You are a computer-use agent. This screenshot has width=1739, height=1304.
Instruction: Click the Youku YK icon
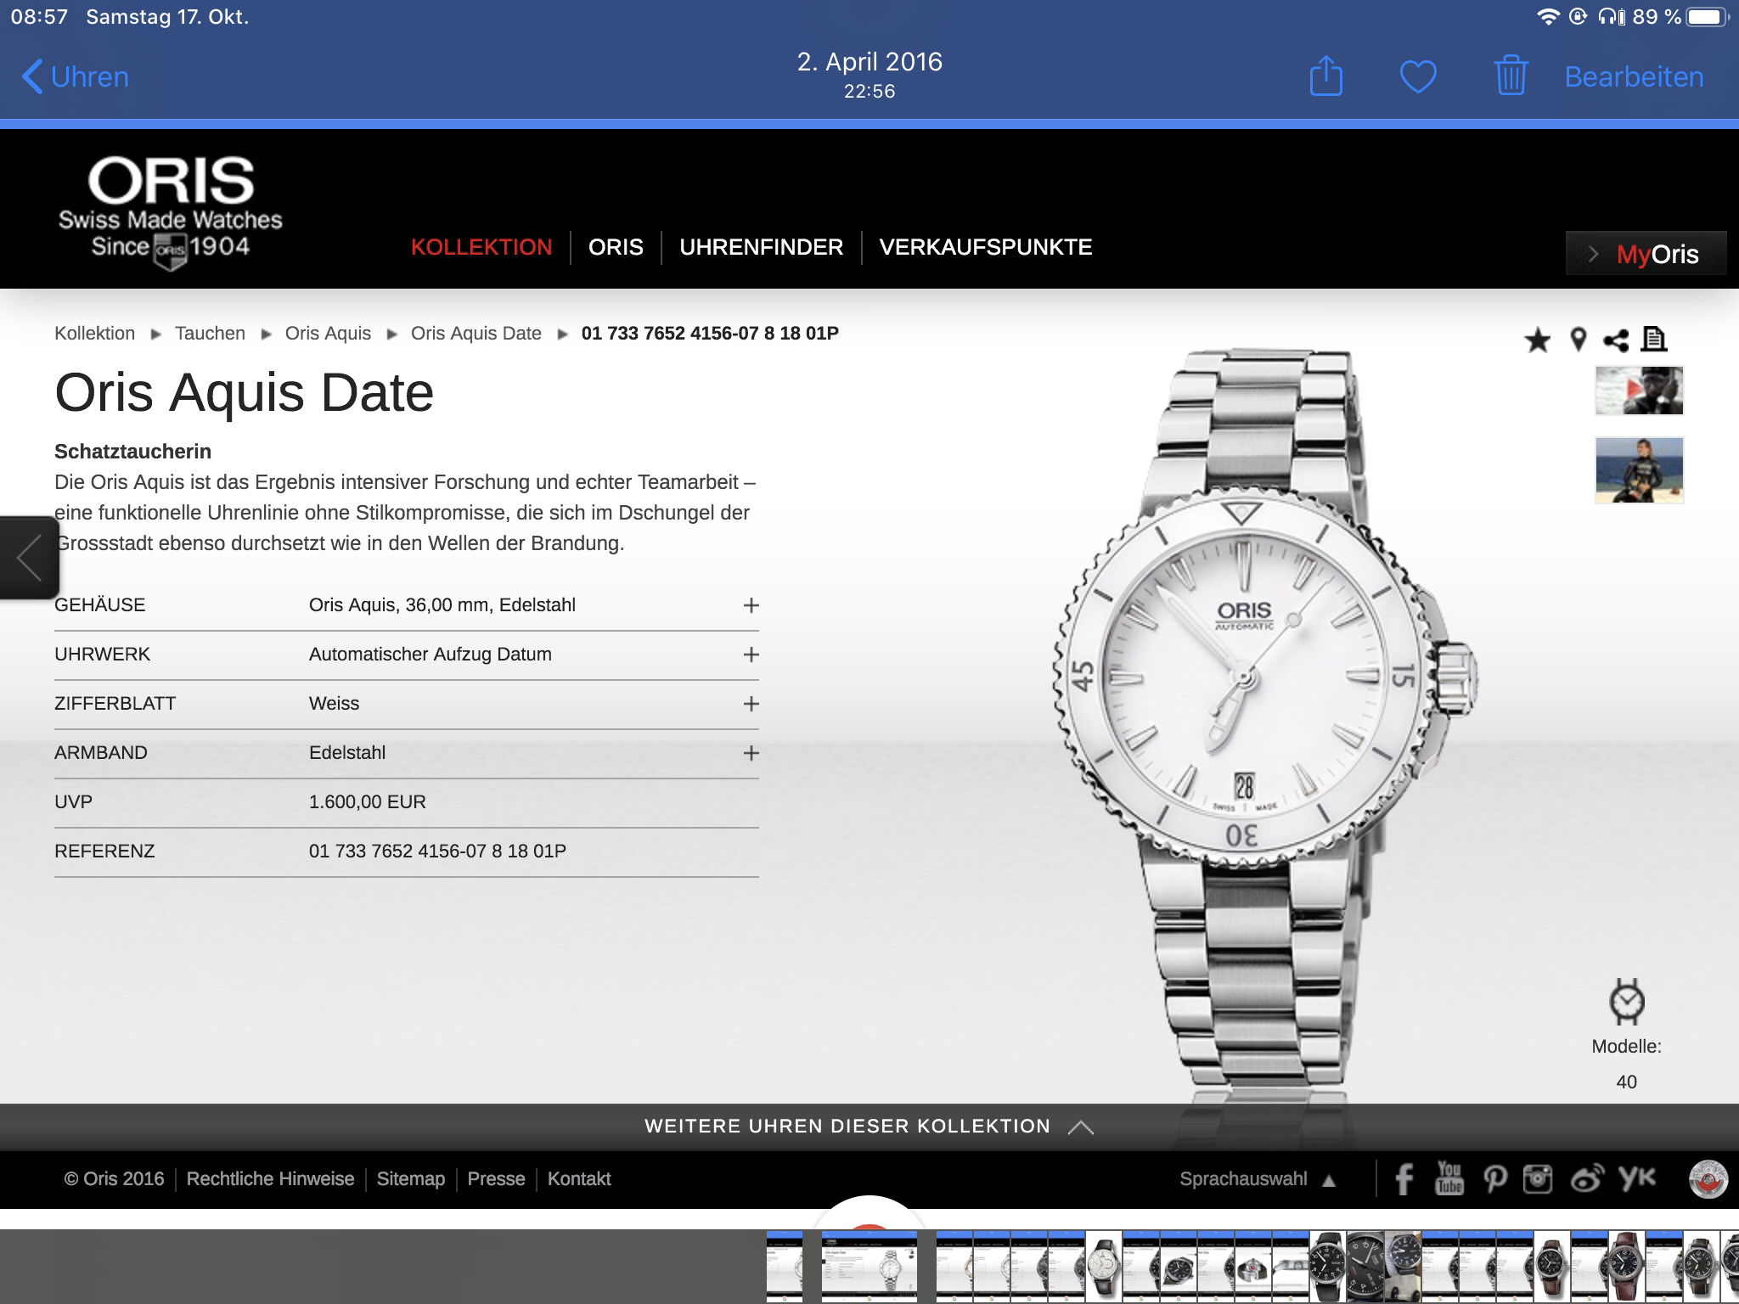pos(1636,1178)
